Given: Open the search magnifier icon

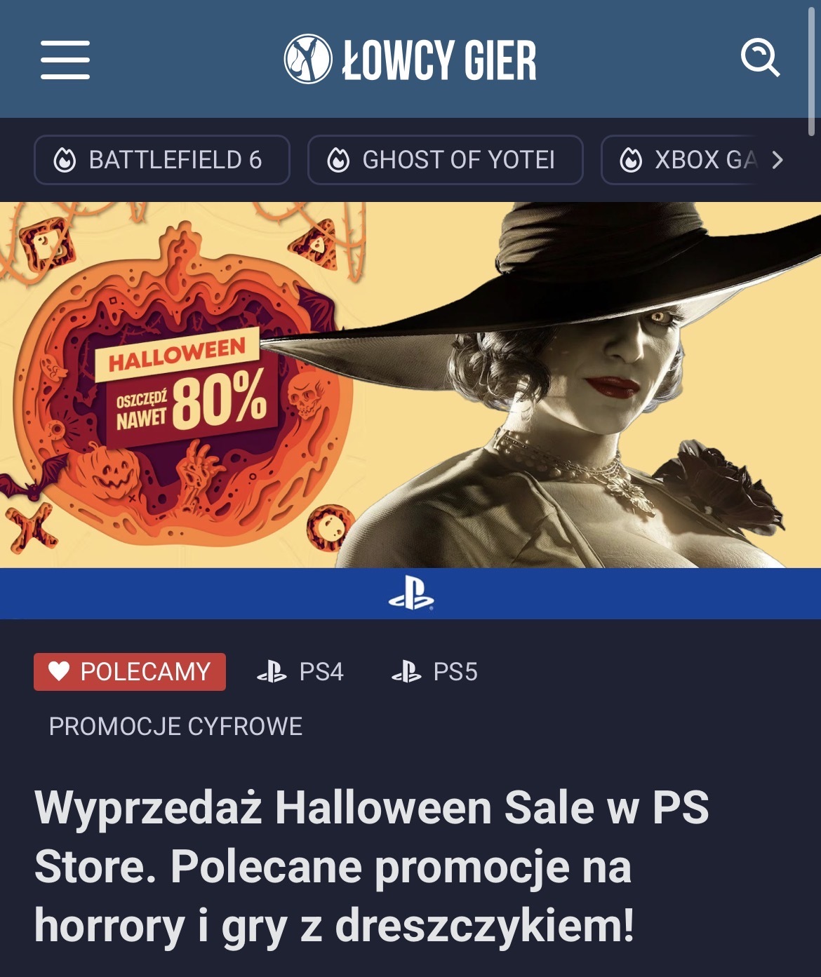Looking at the screenshot, I should pos(761,58).
